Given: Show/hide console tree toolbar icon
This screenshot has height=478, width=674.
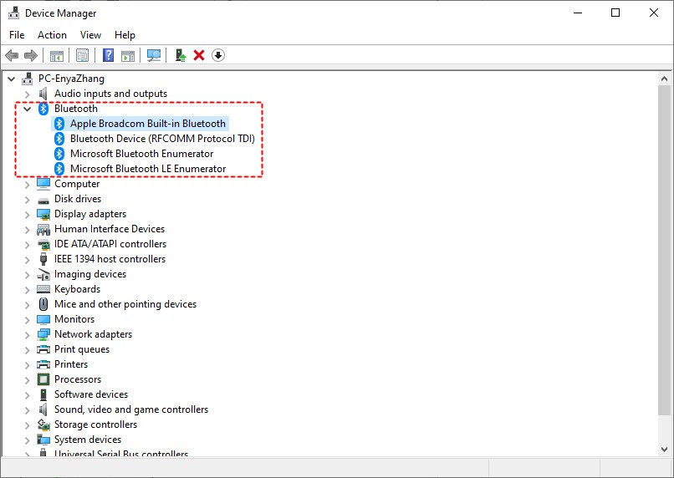Looking at the screenshot, I should point(57,55).
